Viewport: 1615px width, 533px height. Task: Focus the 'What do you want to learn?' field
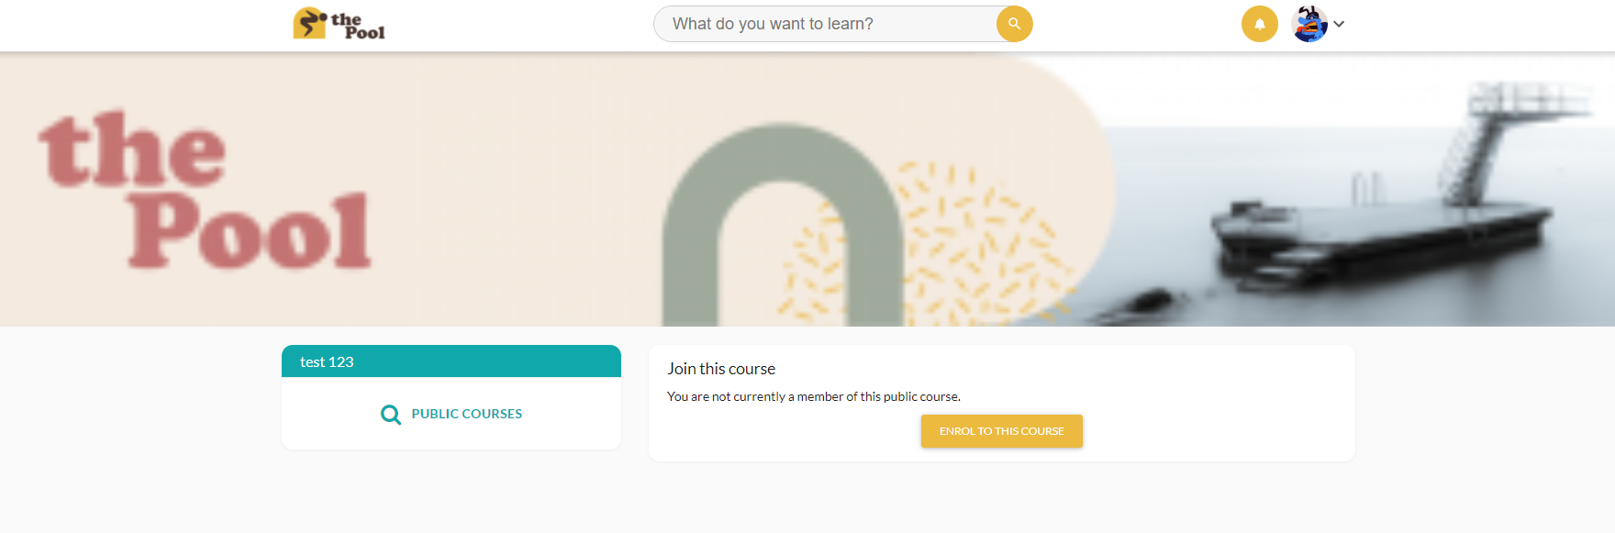click(x=826, y=24)
